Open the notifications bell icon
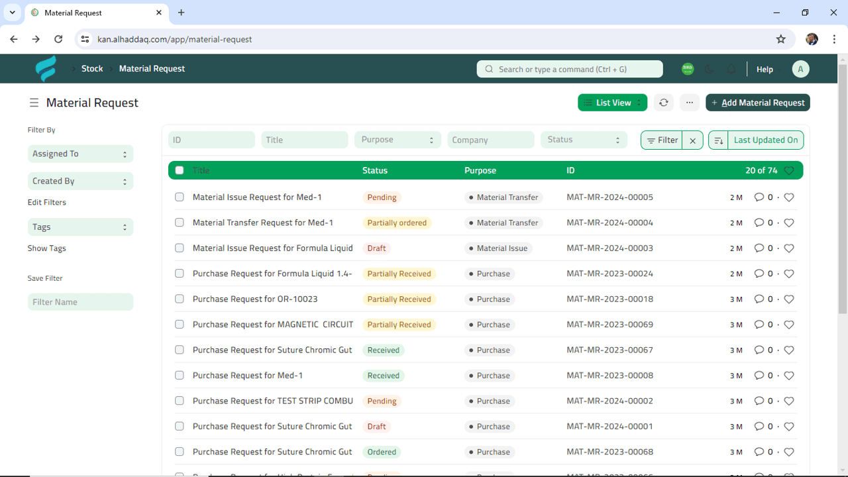The height and width of the screenshot is (477, 848). [731, 69]
